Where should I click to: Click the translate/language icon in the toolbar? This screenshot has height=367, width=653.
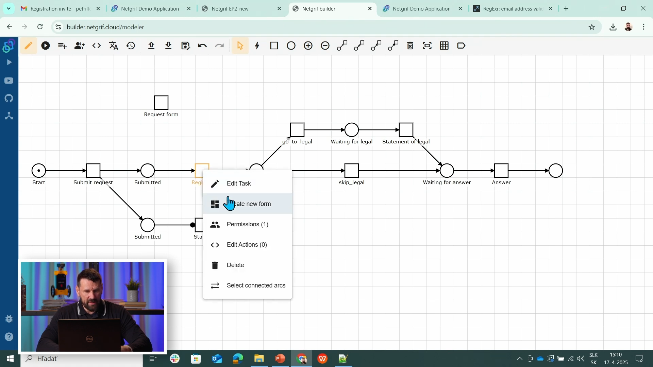point(113,46)
